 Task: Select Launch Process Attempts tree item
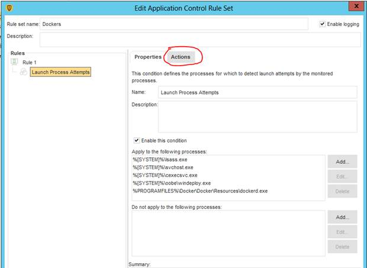[x=60, y=72]
